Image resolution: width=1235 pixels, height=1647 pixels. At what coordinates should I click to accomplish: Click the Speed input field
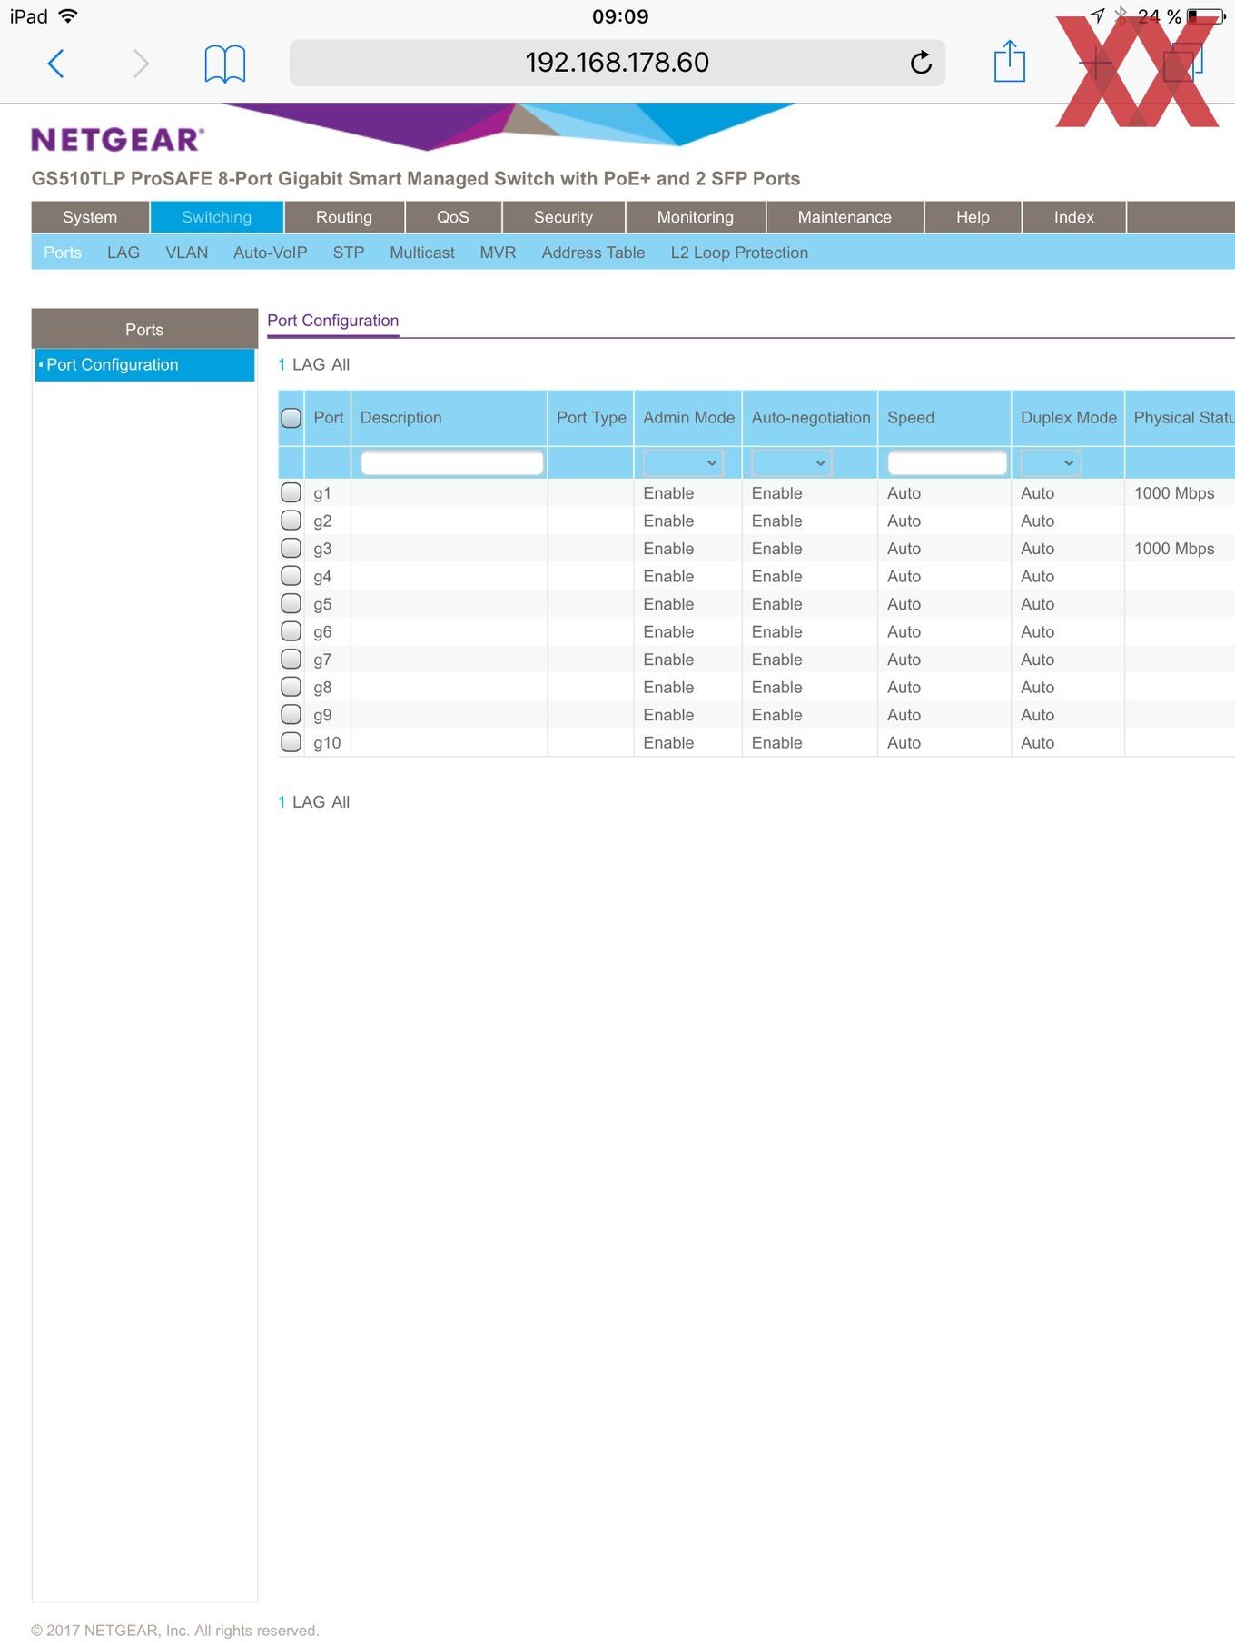tap(946, 462)
